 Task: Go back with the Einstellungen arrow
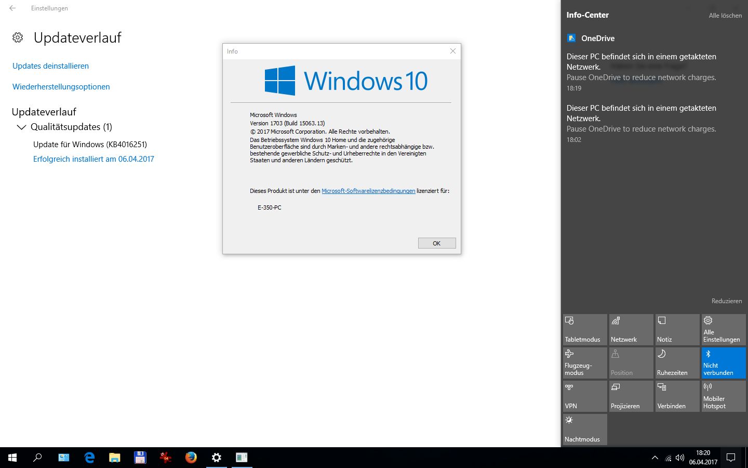tap(12, 8)
